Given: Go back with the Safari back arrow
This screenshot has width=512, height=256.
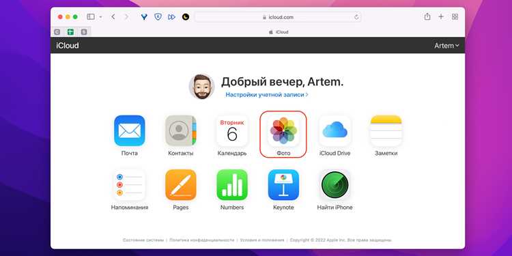Looking at the screenshot, I should click(x=113, y=16).
